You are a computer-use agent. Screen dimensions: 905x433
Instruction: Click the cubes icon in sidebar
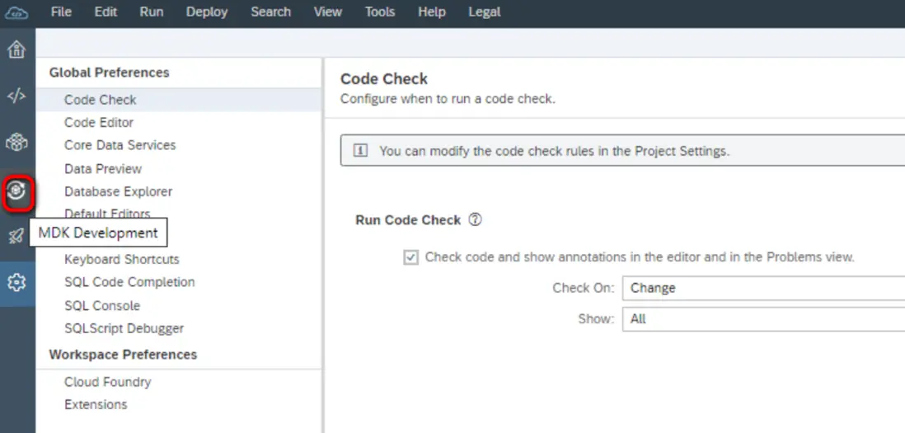pos(16,144)
